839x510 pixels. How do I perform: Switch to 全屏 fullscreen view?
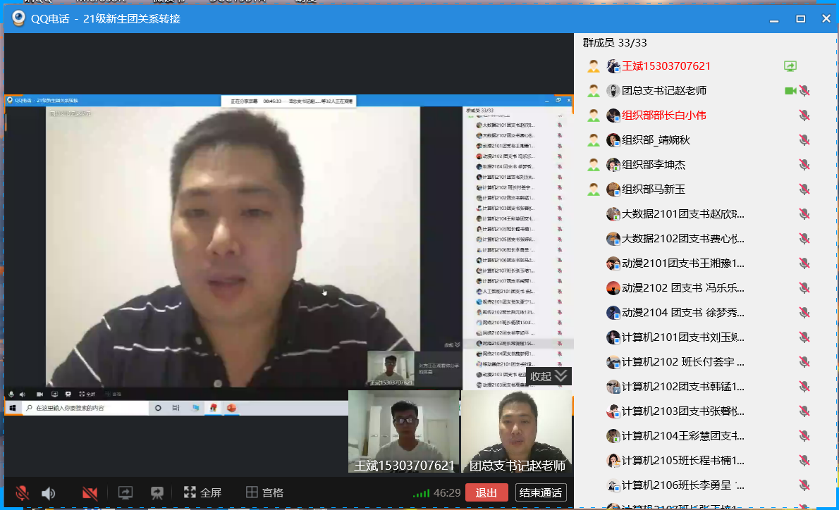click(202, 492)
